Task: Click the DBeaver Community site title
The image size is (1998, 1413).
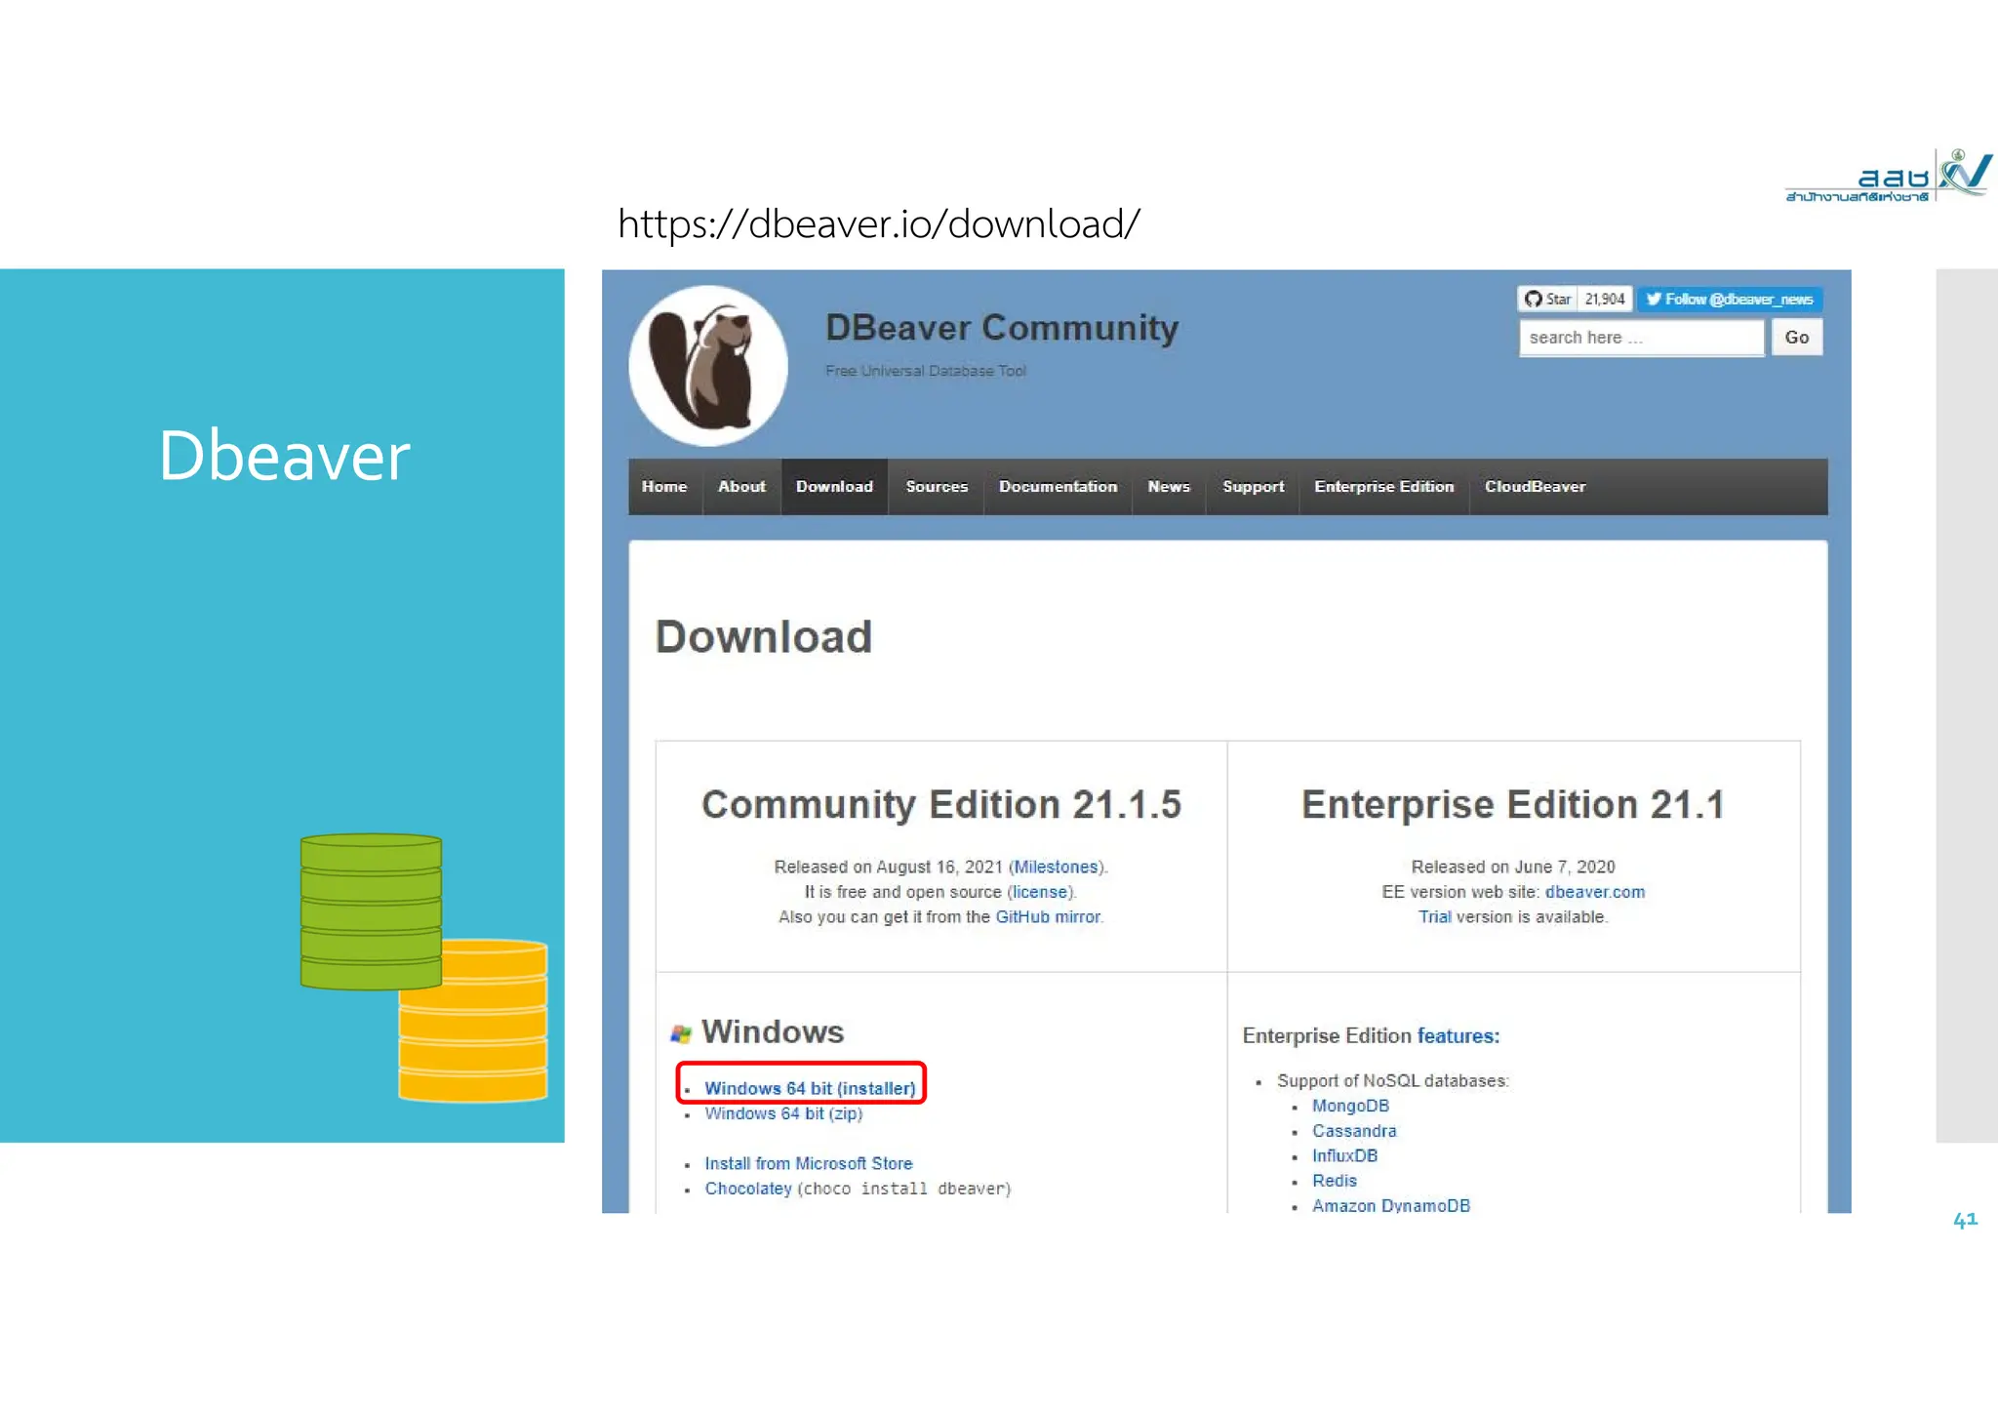Action: pos(1002,328)
